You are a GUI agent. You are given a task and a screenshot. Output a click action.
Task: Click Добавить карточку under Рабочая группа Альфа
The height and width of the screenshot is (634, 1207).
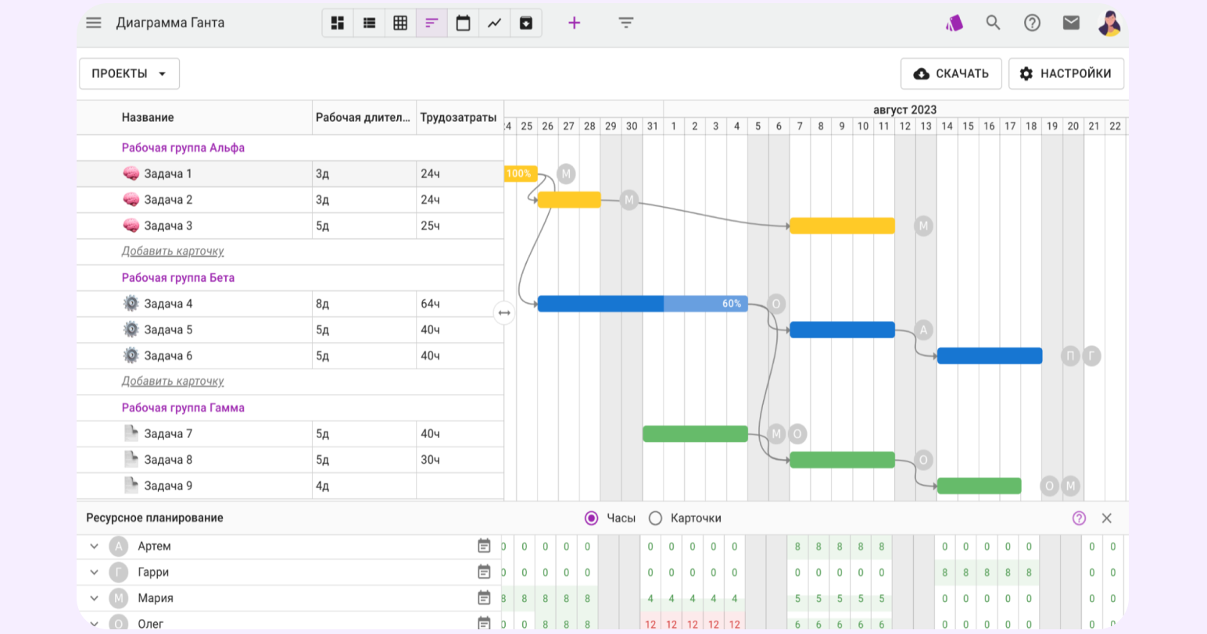point(173,251)
